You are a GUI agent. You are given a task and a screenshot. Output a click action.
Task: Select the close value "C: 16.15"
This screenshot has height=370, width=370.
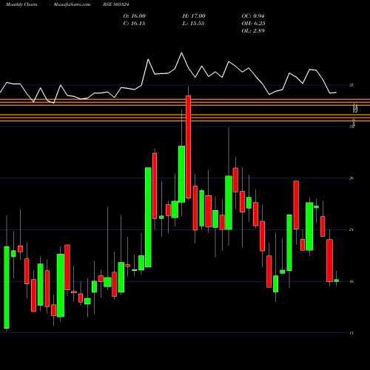tap(135, 24)
